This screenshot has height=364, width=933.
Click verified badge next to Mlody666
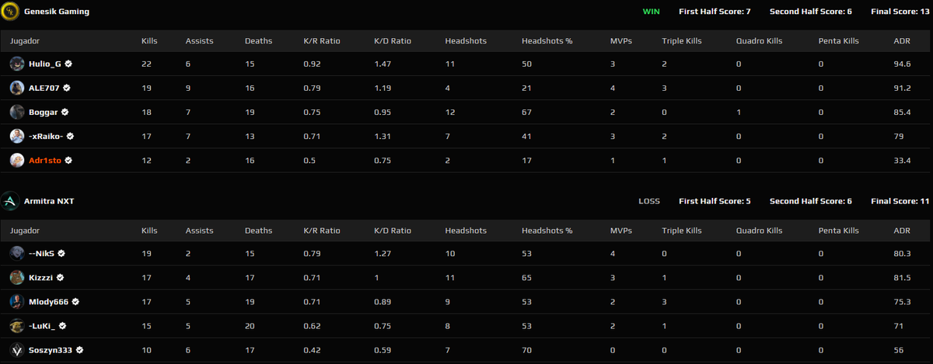76,302
